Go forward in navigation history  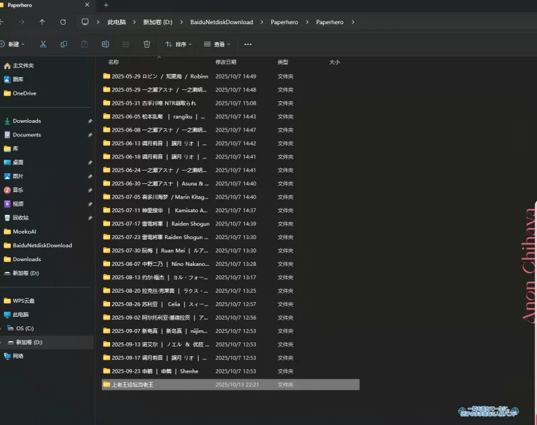21,22
